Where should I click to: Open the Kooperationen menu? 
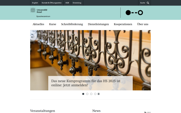(123, 24)
